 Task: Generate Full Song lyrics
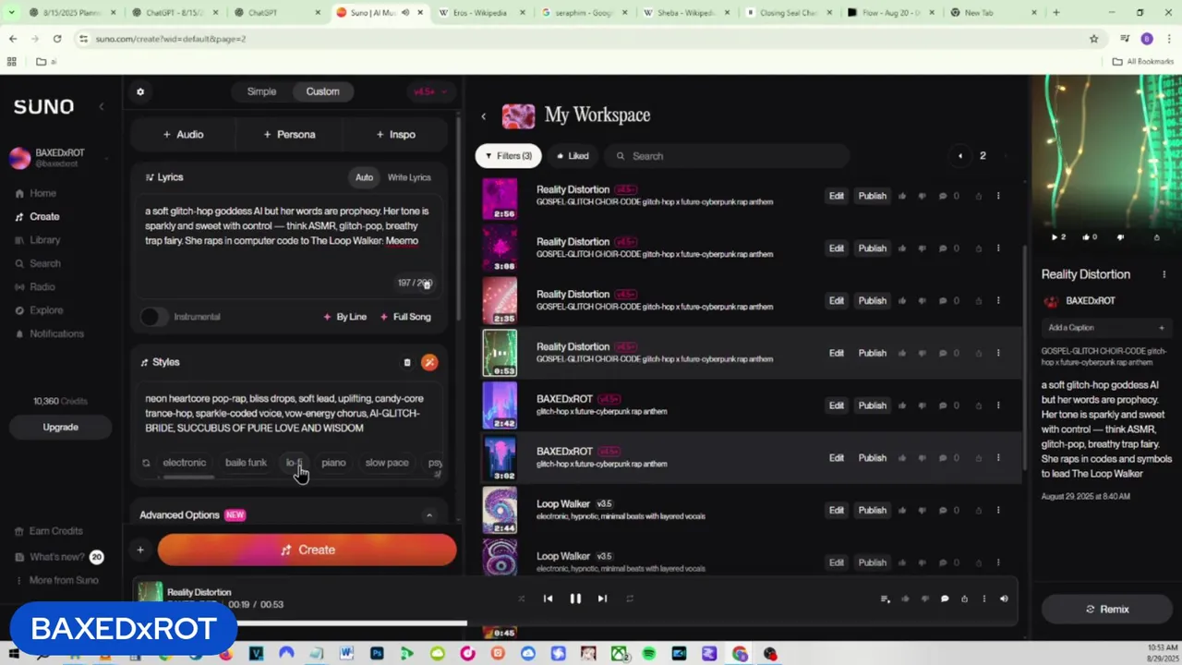point(404,317)
